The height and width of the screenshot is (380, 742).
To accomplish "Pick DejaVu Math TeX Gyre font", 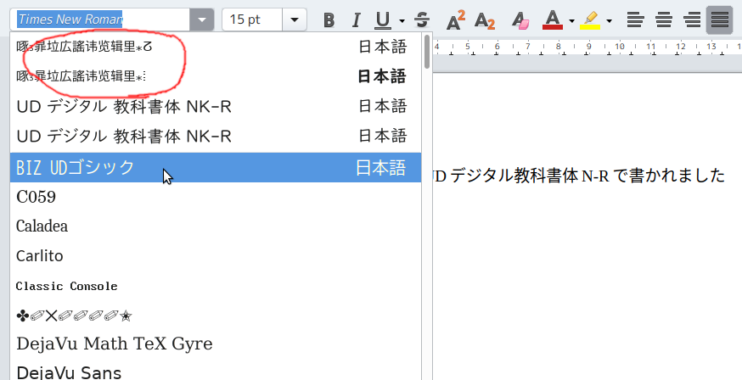I will click(114, 344).
